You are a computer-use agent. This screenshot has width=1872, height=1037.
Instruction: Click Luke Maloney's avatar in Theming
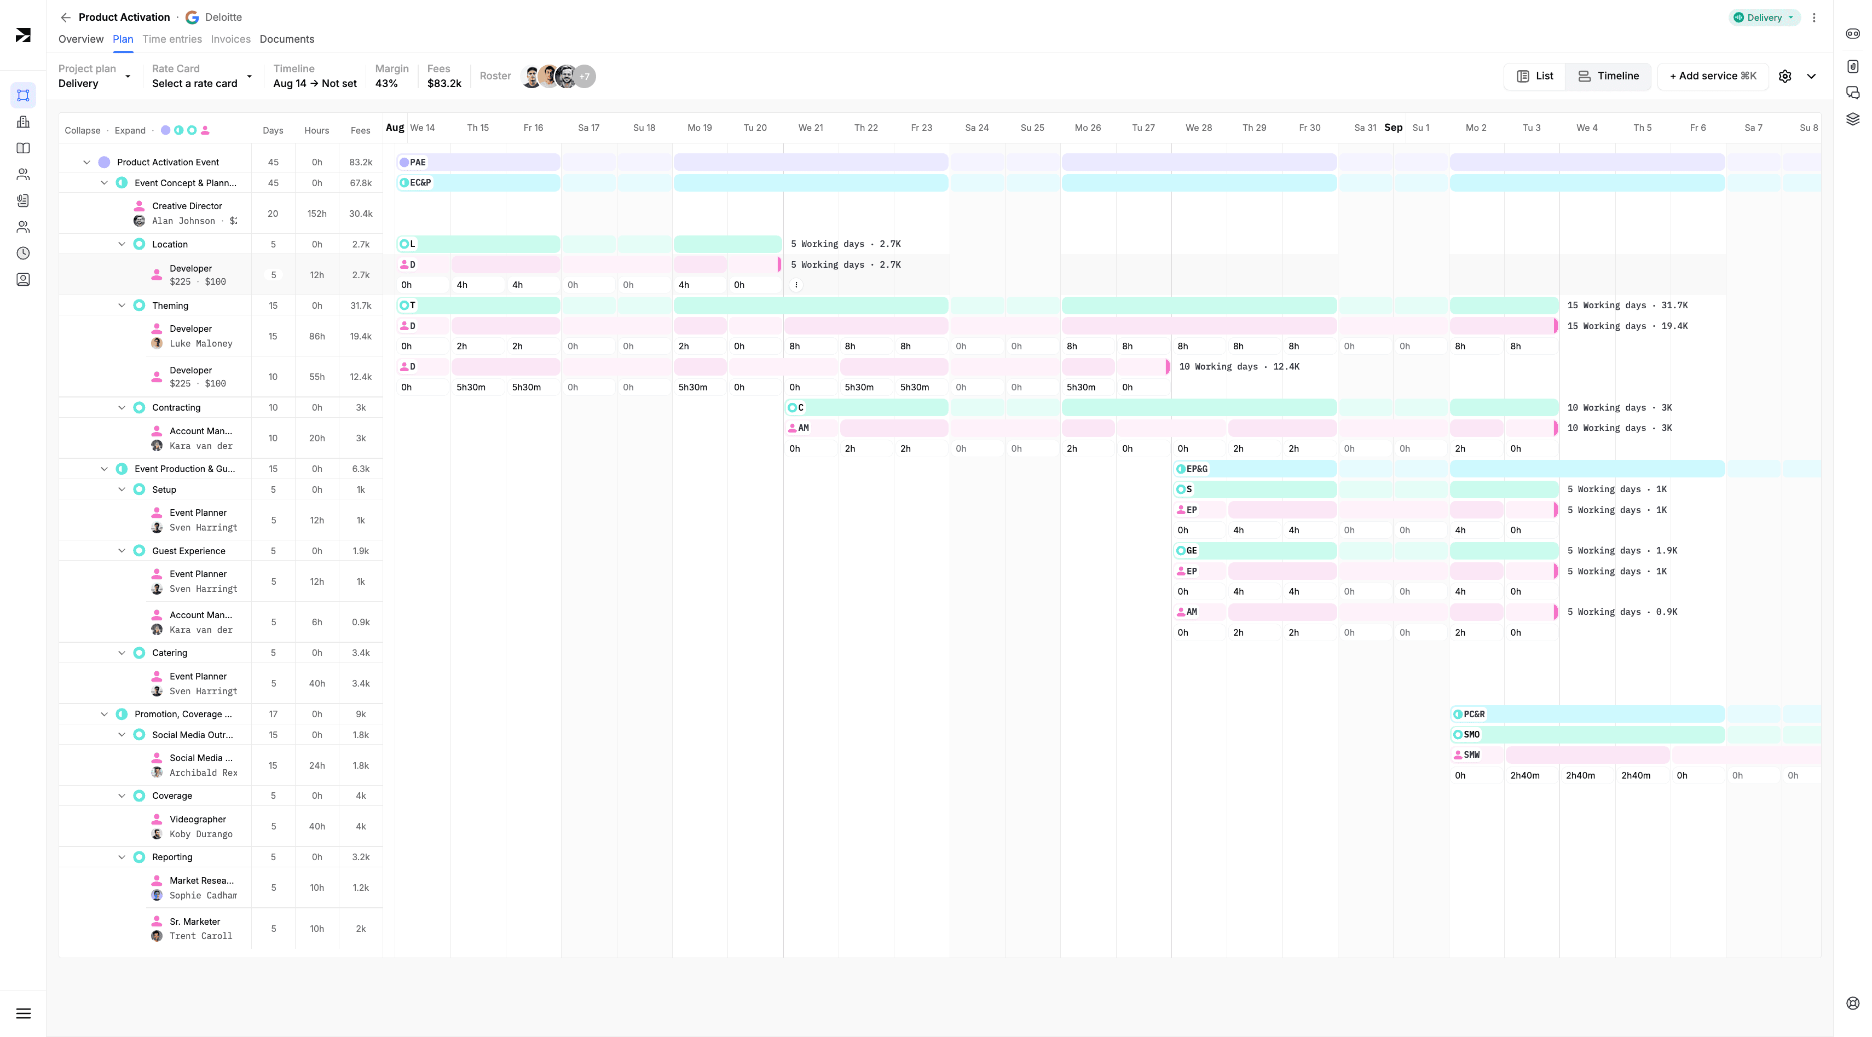[x=157, y=344]
